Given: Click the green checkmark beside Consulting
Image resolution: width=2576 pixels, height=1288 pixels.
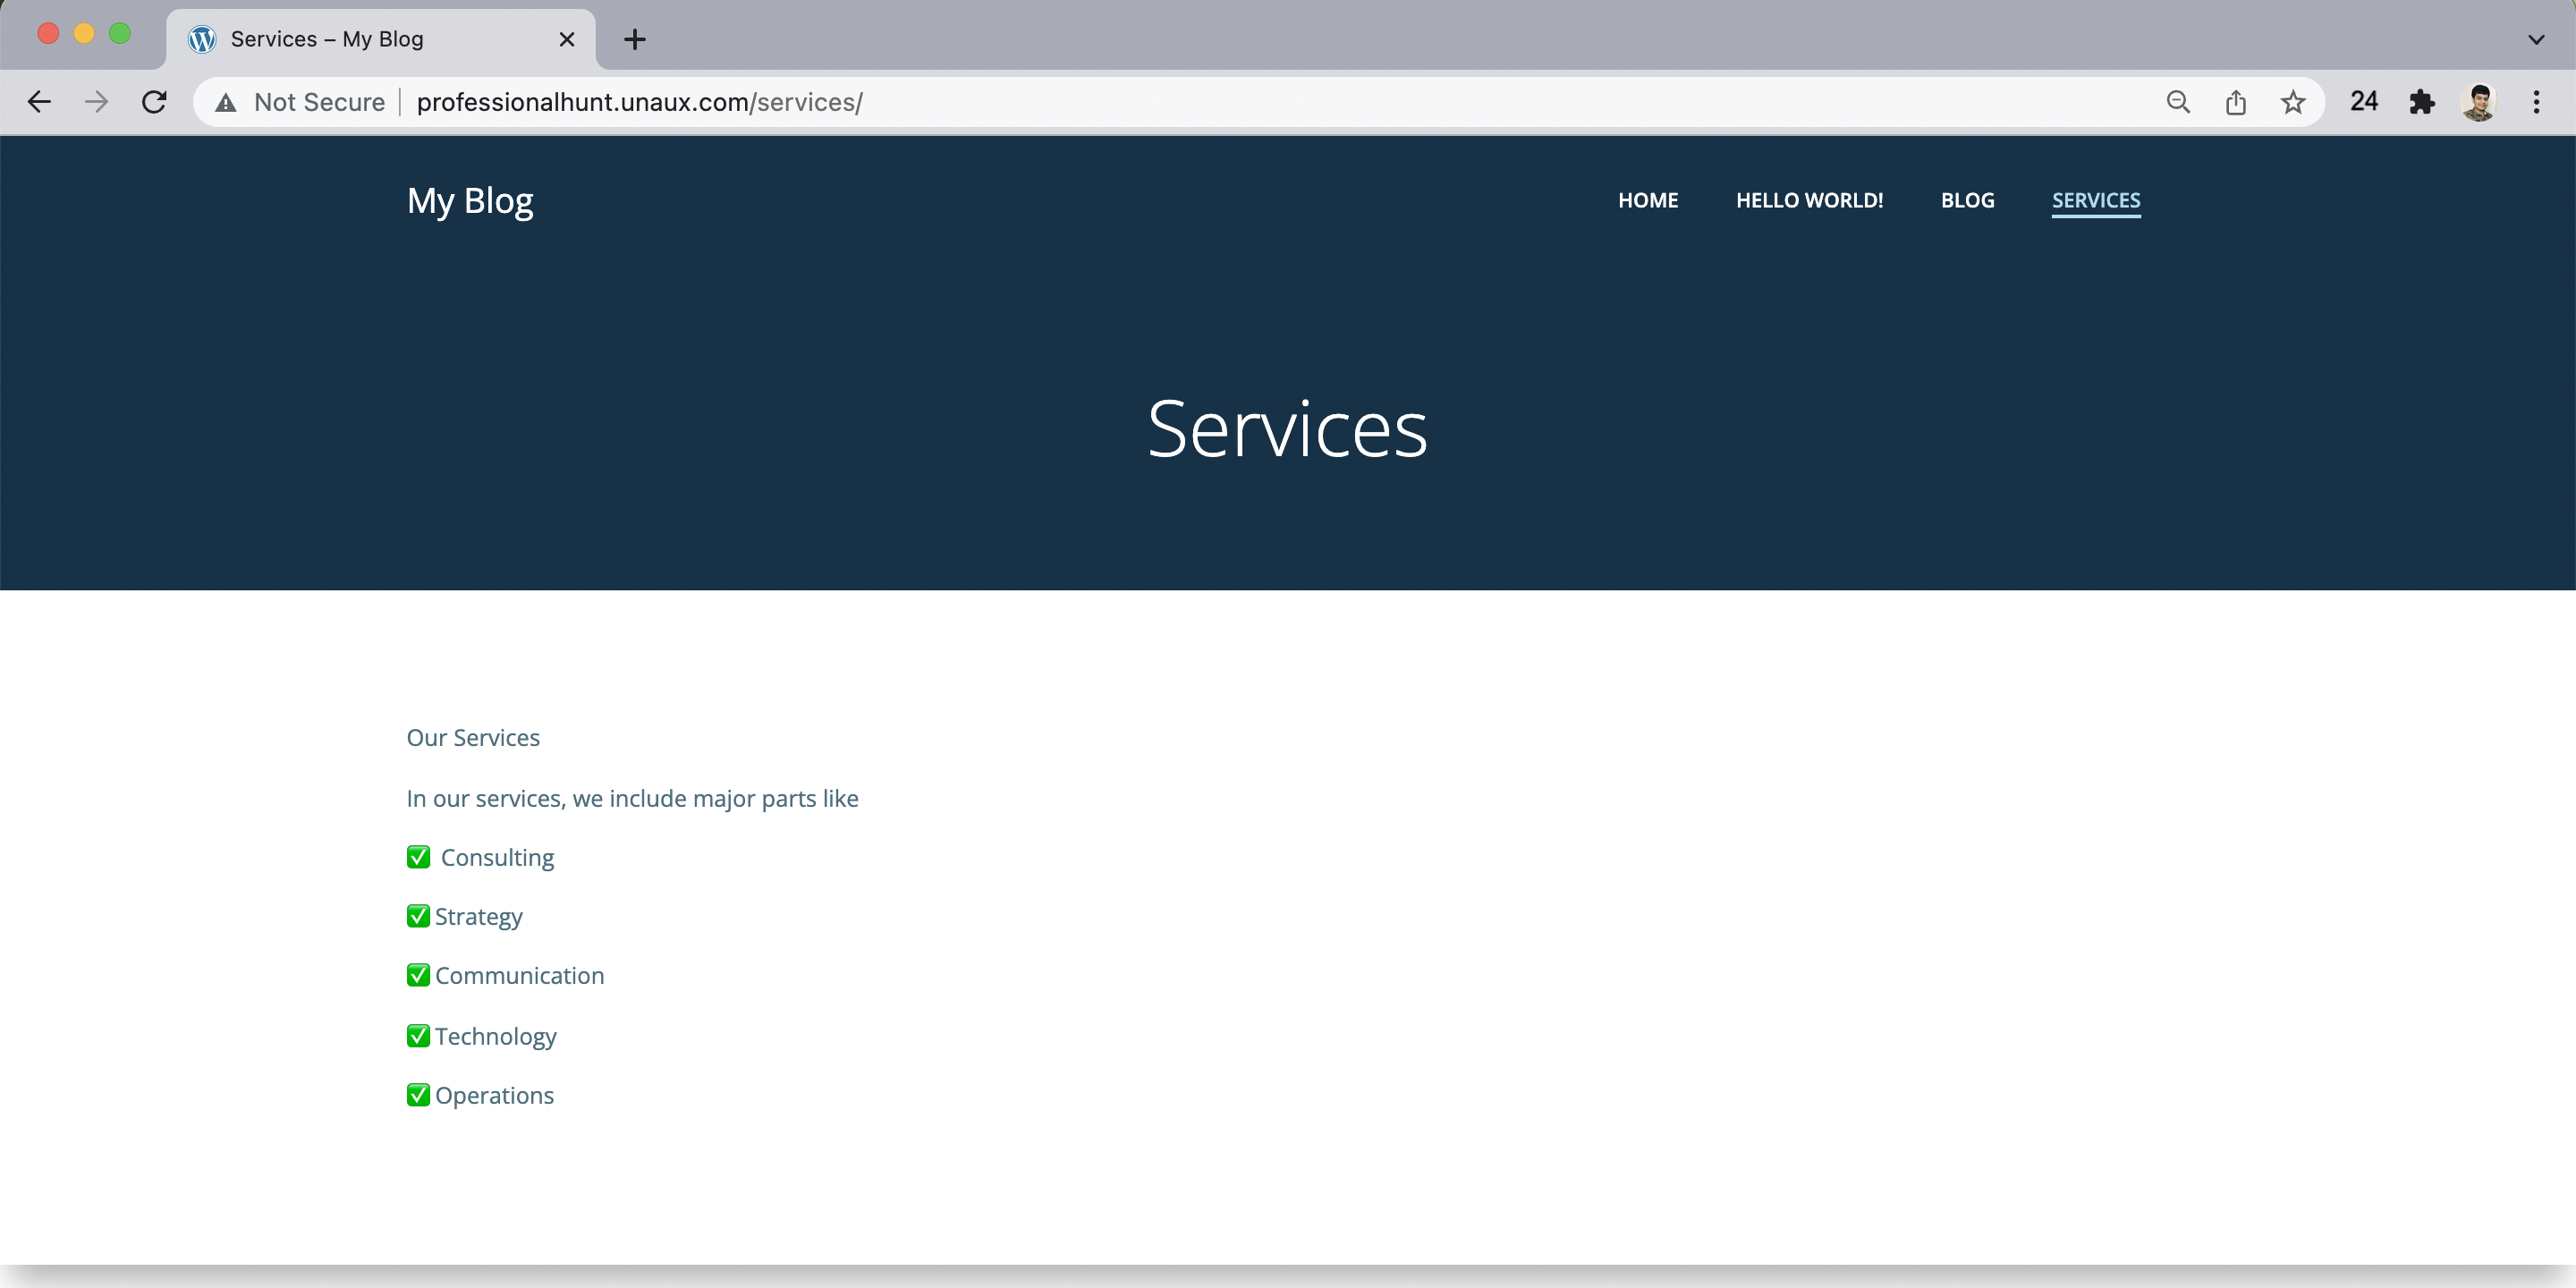Looking at the screenshot, I should click(x=418, y=857).
